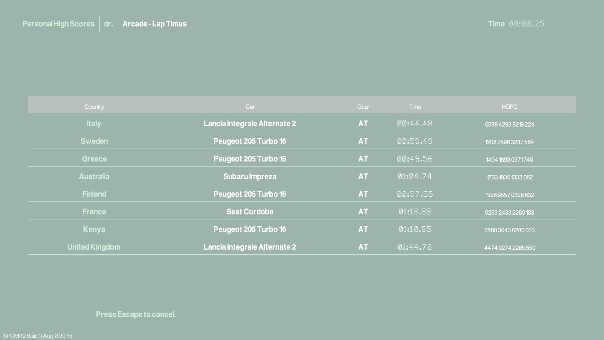The width and height of the screenshot is (604, 340).
Task: Click the Press Escape to cancel text
Action: click(136, 314)
